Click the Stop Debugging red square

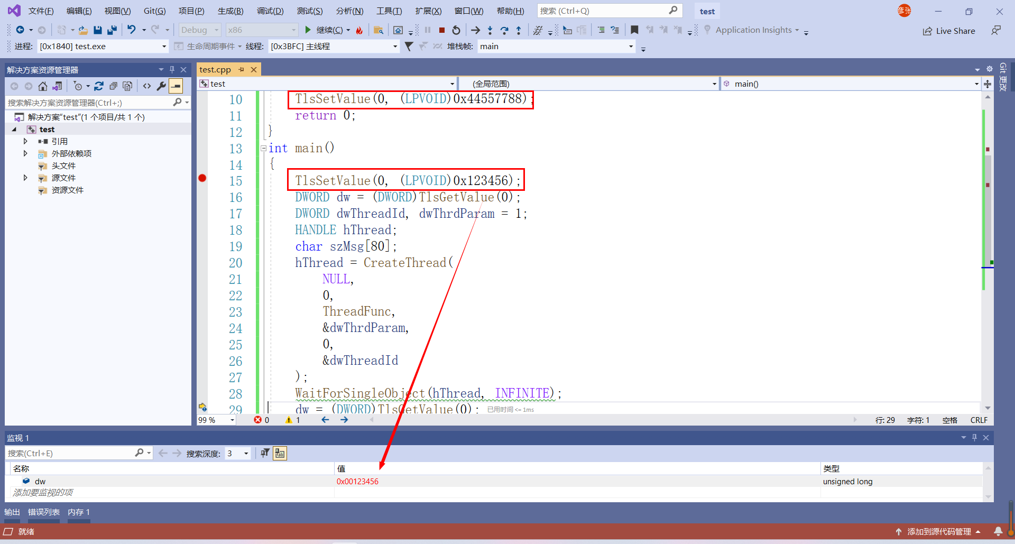pyautogui.click(x=442, y=30)
